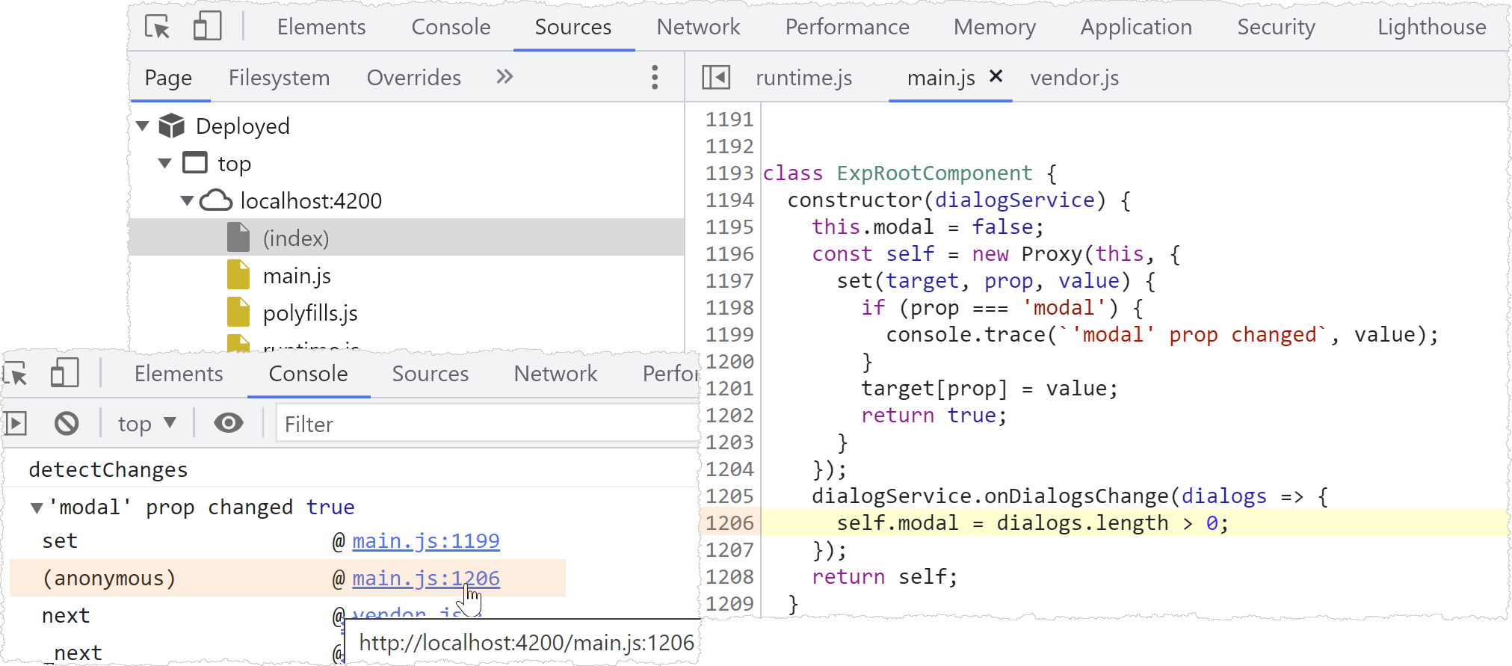Activate inspect element picker in top DevTools toolbar
1512x666 pixels.
pos(158,27)
